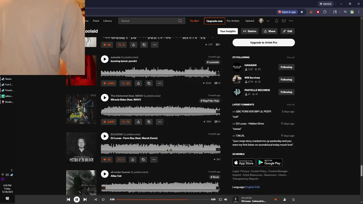The image size is (363, 204).
Task: Play DJ Lucas Farm Boy track
Action: point(105,136)
